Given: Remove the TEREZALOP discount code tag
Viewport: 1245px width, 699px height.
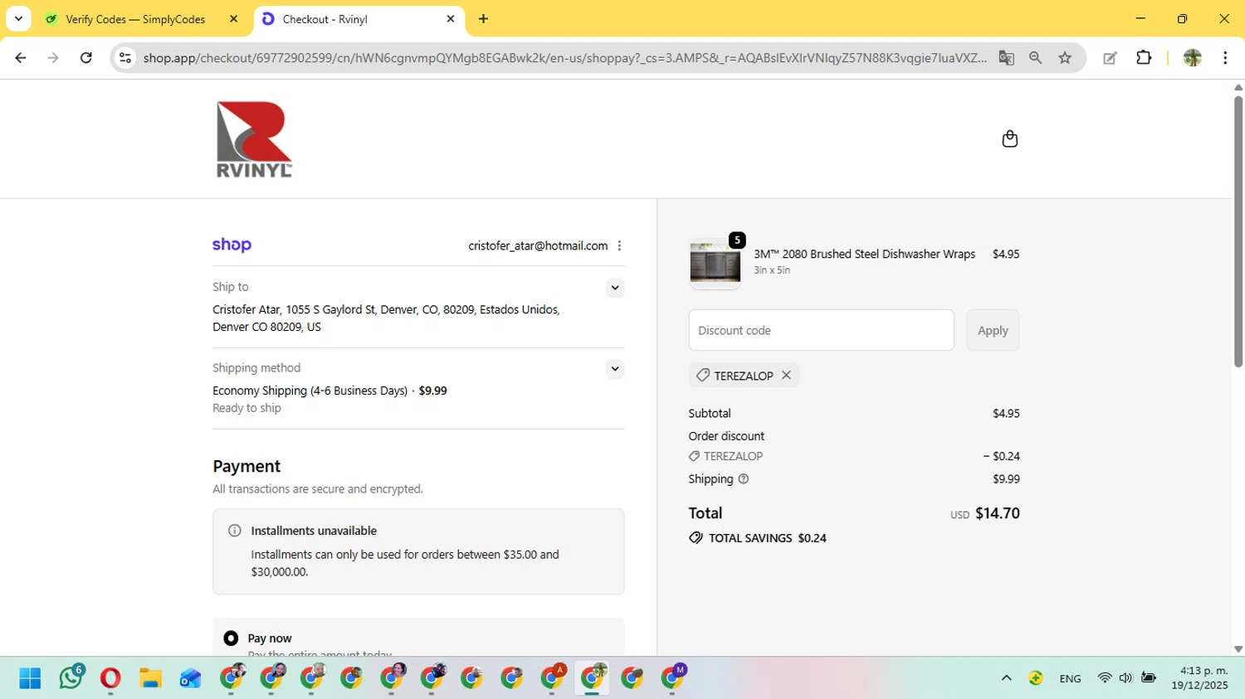Looking at the screenshot, I should point(786,376).
